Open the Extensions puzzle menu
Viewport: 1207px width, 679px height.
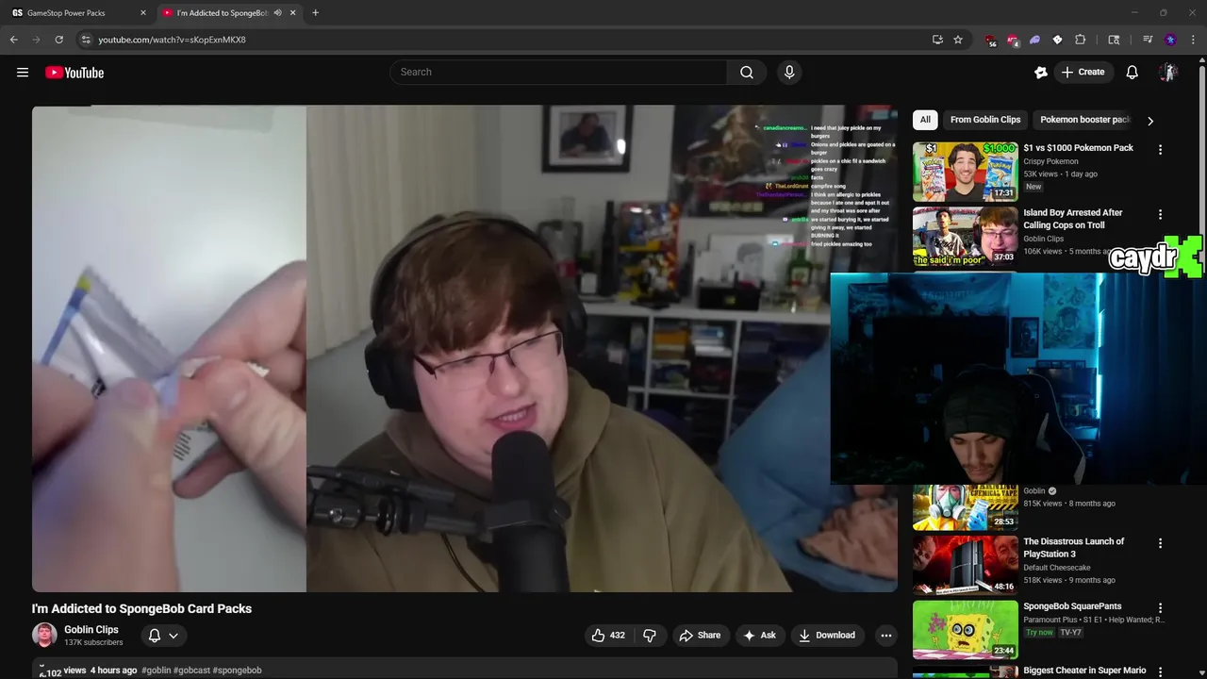tap(1081, 40)
